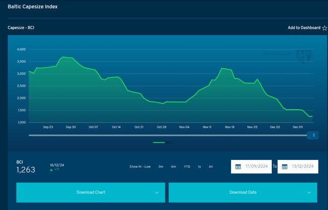
Task: Click the Oct 28 axis label
Action: [x=162, y=127]
